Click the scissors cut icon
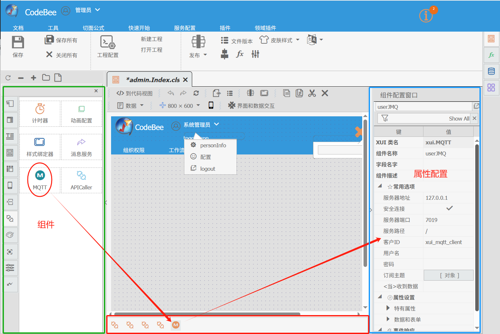500x334 pixels. click(312, 93)
